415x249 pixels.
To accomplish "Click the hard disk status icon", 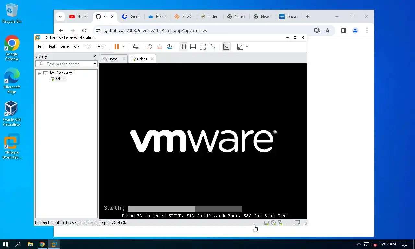I will pos(266,223).
